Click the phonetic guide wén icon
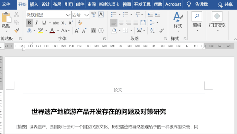Image resolution: width=237 pixels, height=134 pixels. pos(94,14)
